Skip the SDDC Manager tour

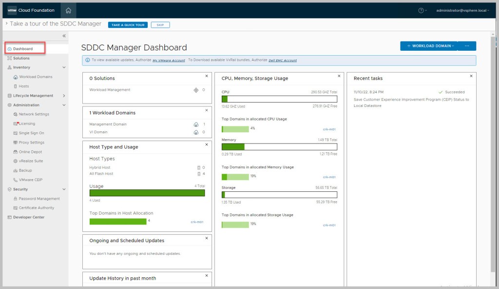[160, 25]
